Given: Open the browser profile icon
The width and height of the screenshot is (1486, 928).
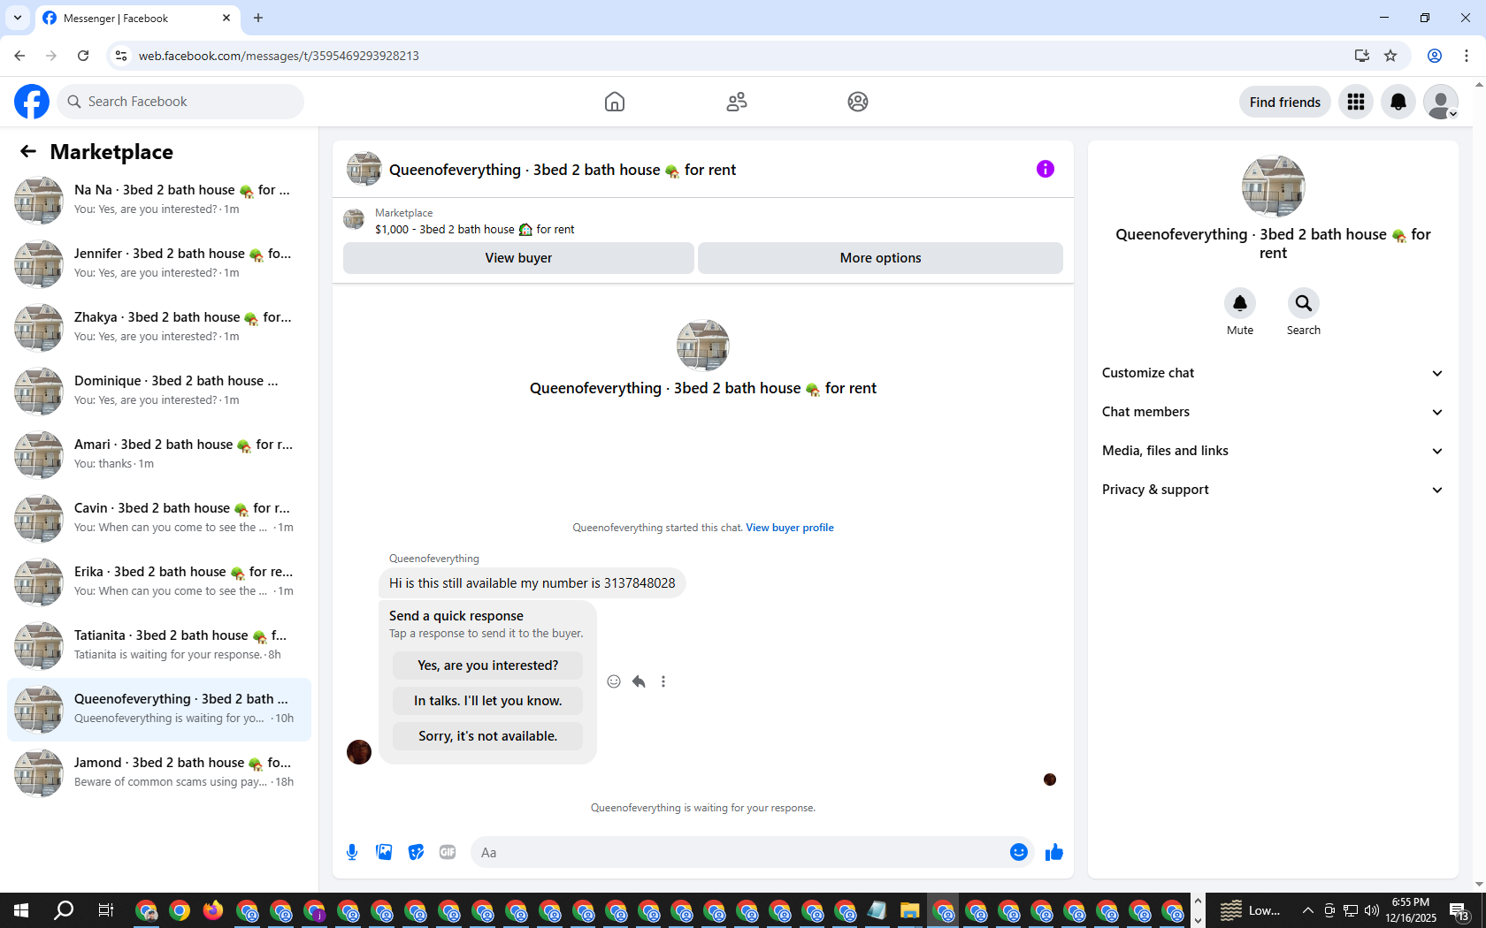Looking at the screenshot, I should click(1435, 56).
